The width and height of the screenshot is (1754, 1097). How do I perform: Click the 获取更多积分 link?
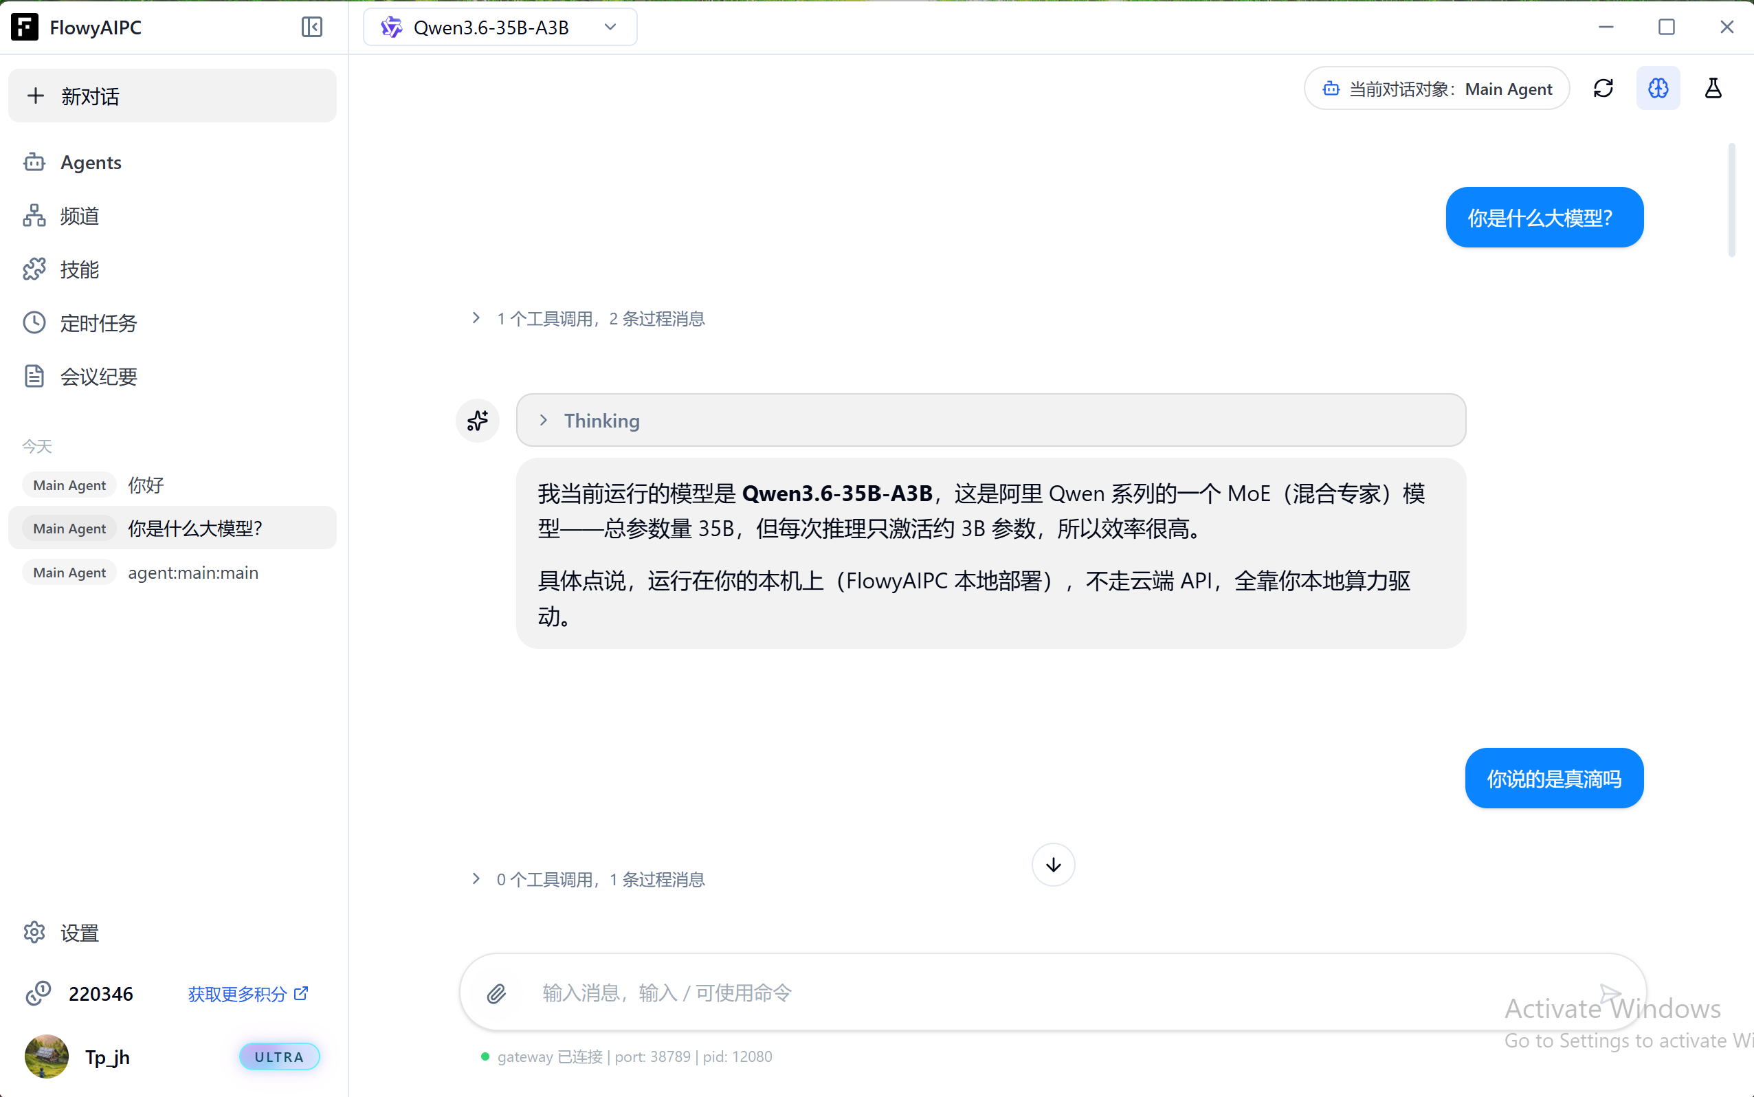pyautogui.click(x=248, y=994)
